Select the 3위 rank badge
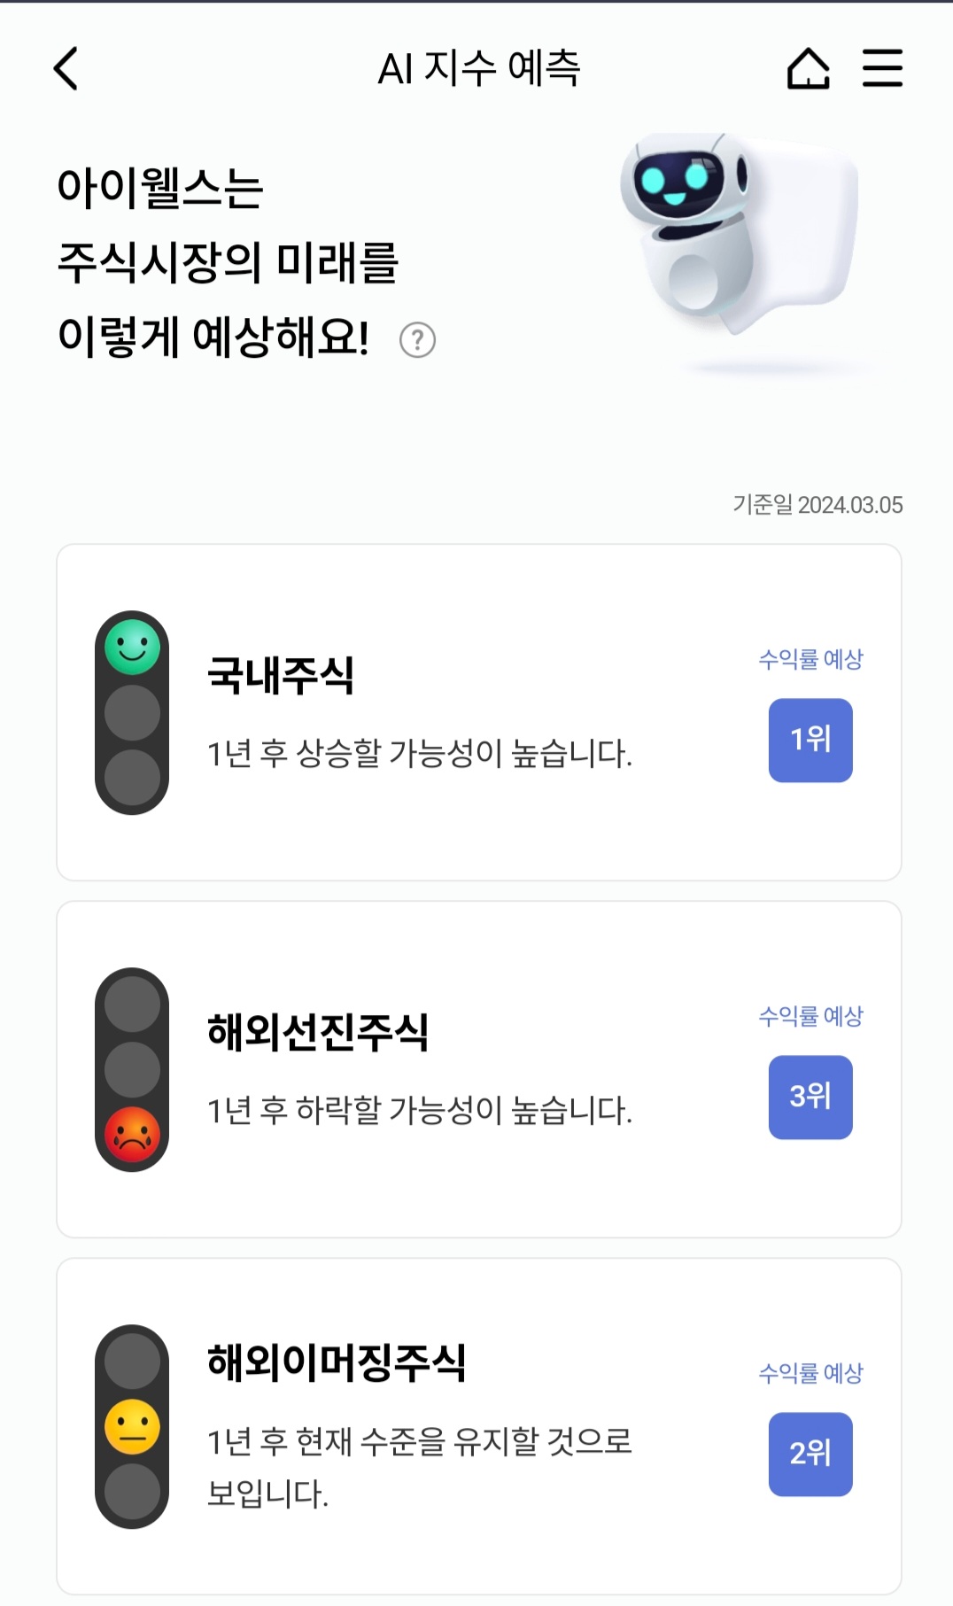The image size is (953, 1606). point(810,1097)
